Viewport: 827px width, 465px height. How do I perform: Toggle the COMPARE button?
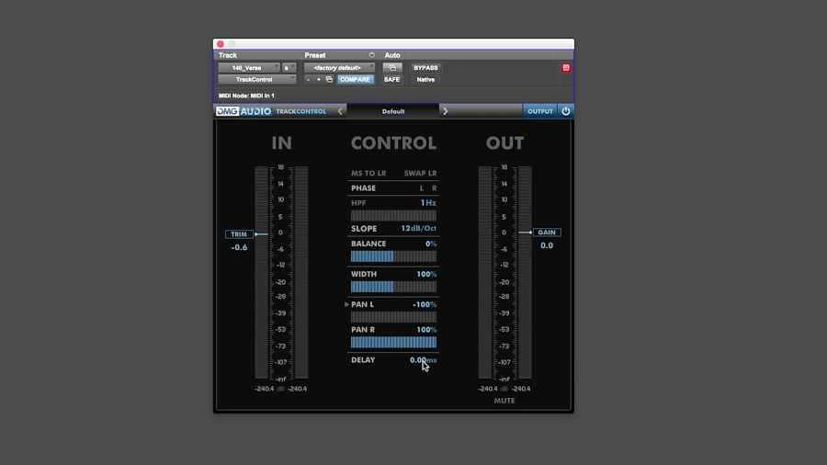[x=355, y=80]
